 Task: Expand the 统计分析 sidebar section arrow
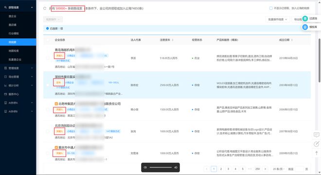click(32, 86)
